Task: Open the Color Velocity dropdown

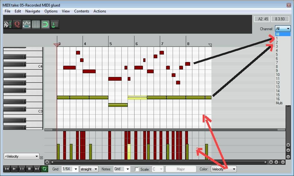Action: tap(224, 169)
